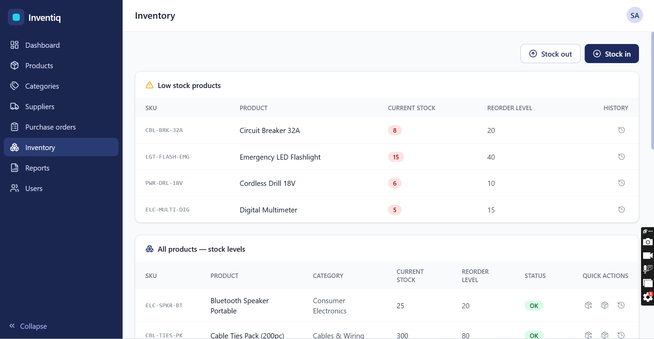Viewport: 654px width, 339px height.
Task: Select the Circuit Breaker 32A product name
Action: 270,130
